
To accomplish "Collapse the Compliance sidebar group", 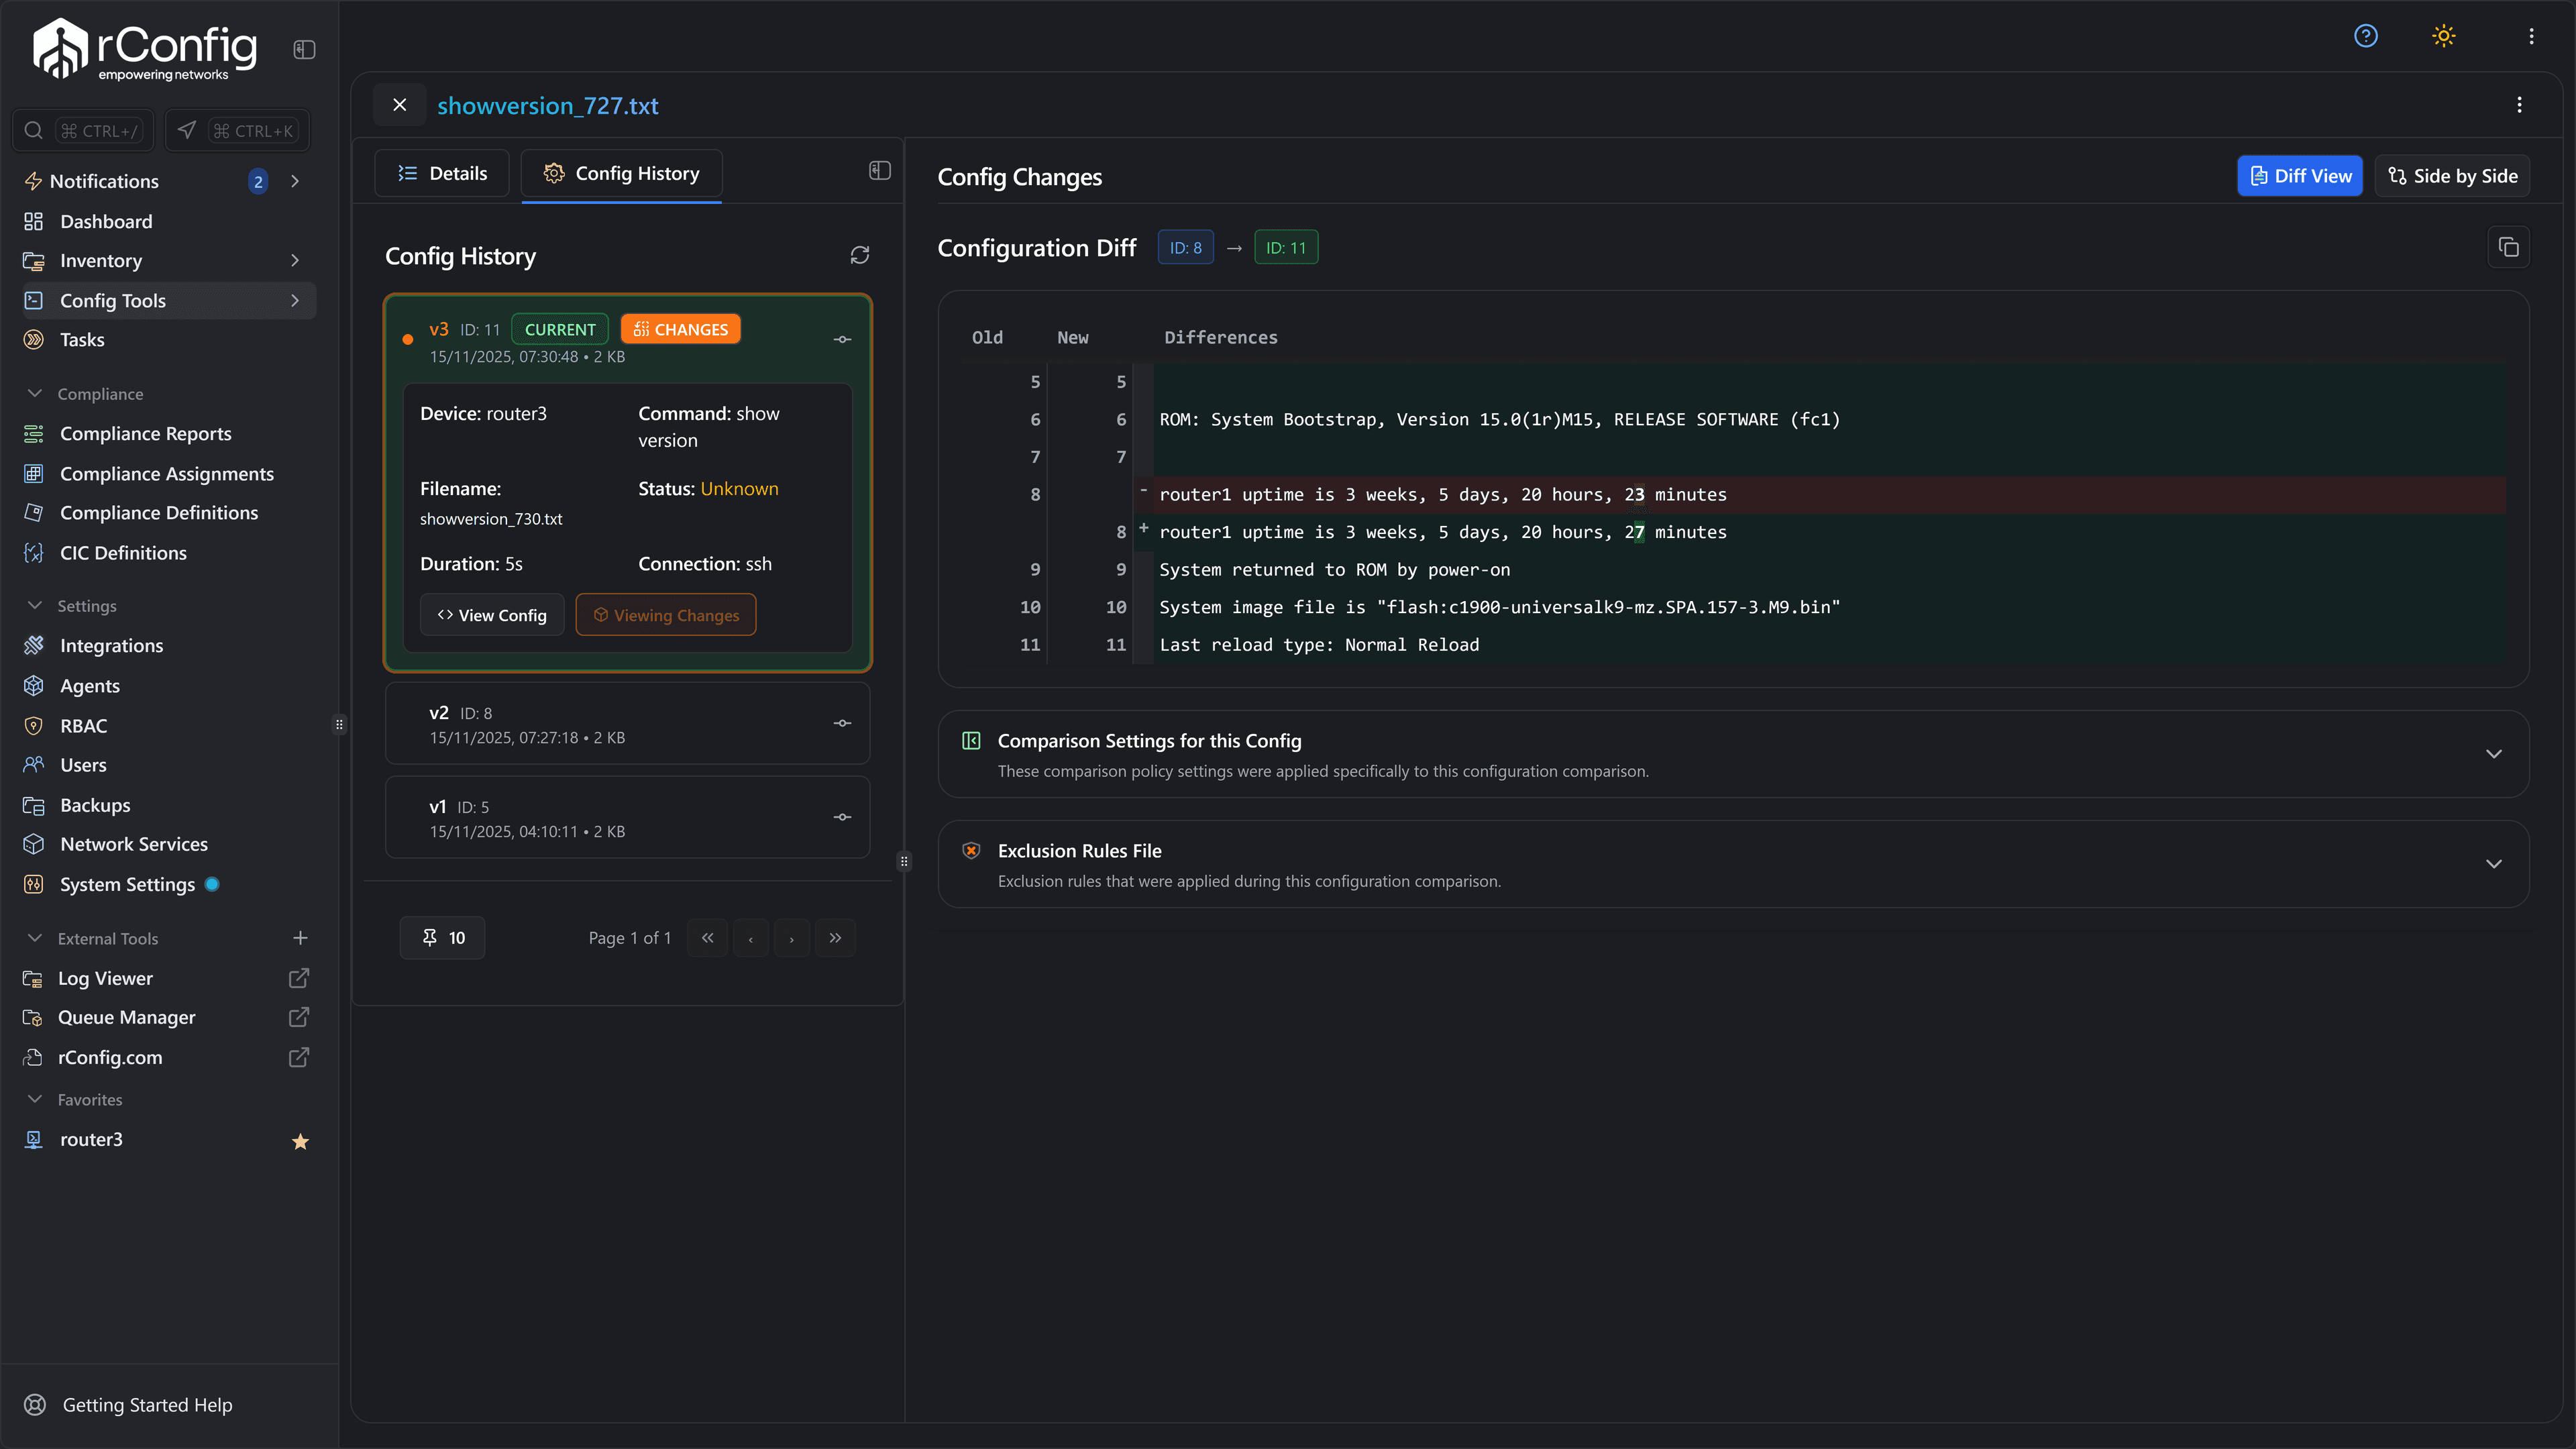I will pyautogui.click(x=35, y=393).
